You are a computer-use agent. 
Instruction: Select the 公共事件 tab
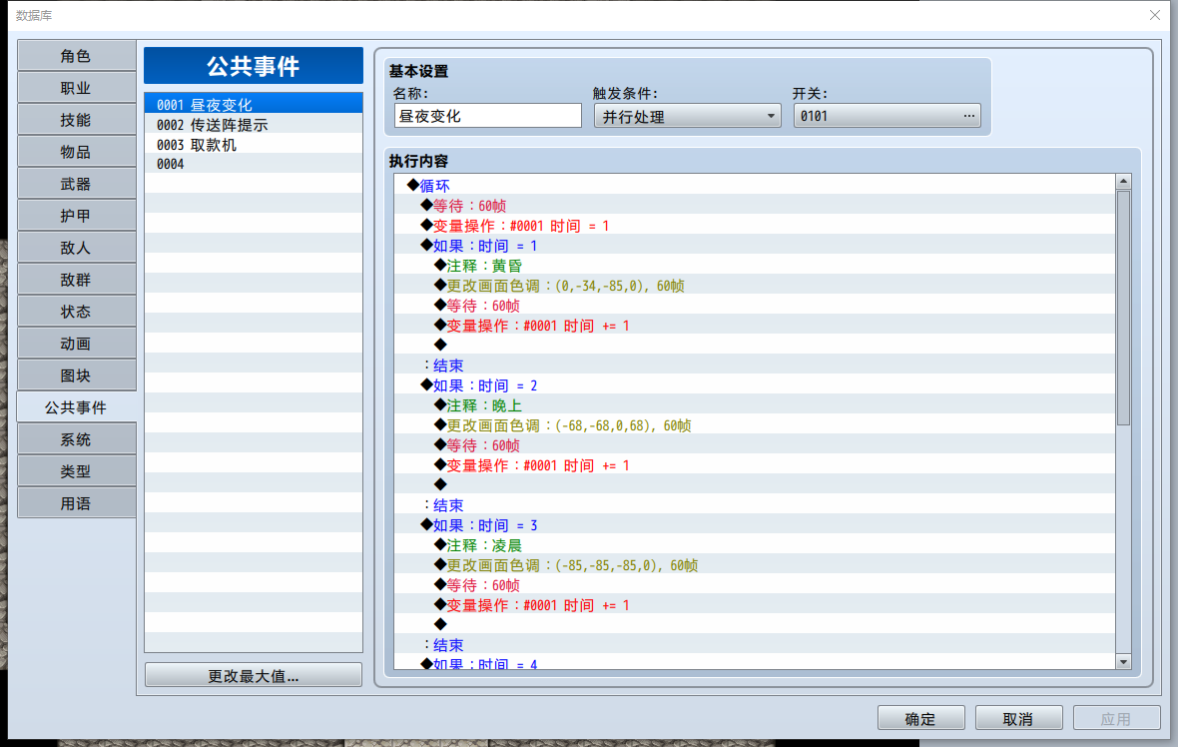click(76, 407)
